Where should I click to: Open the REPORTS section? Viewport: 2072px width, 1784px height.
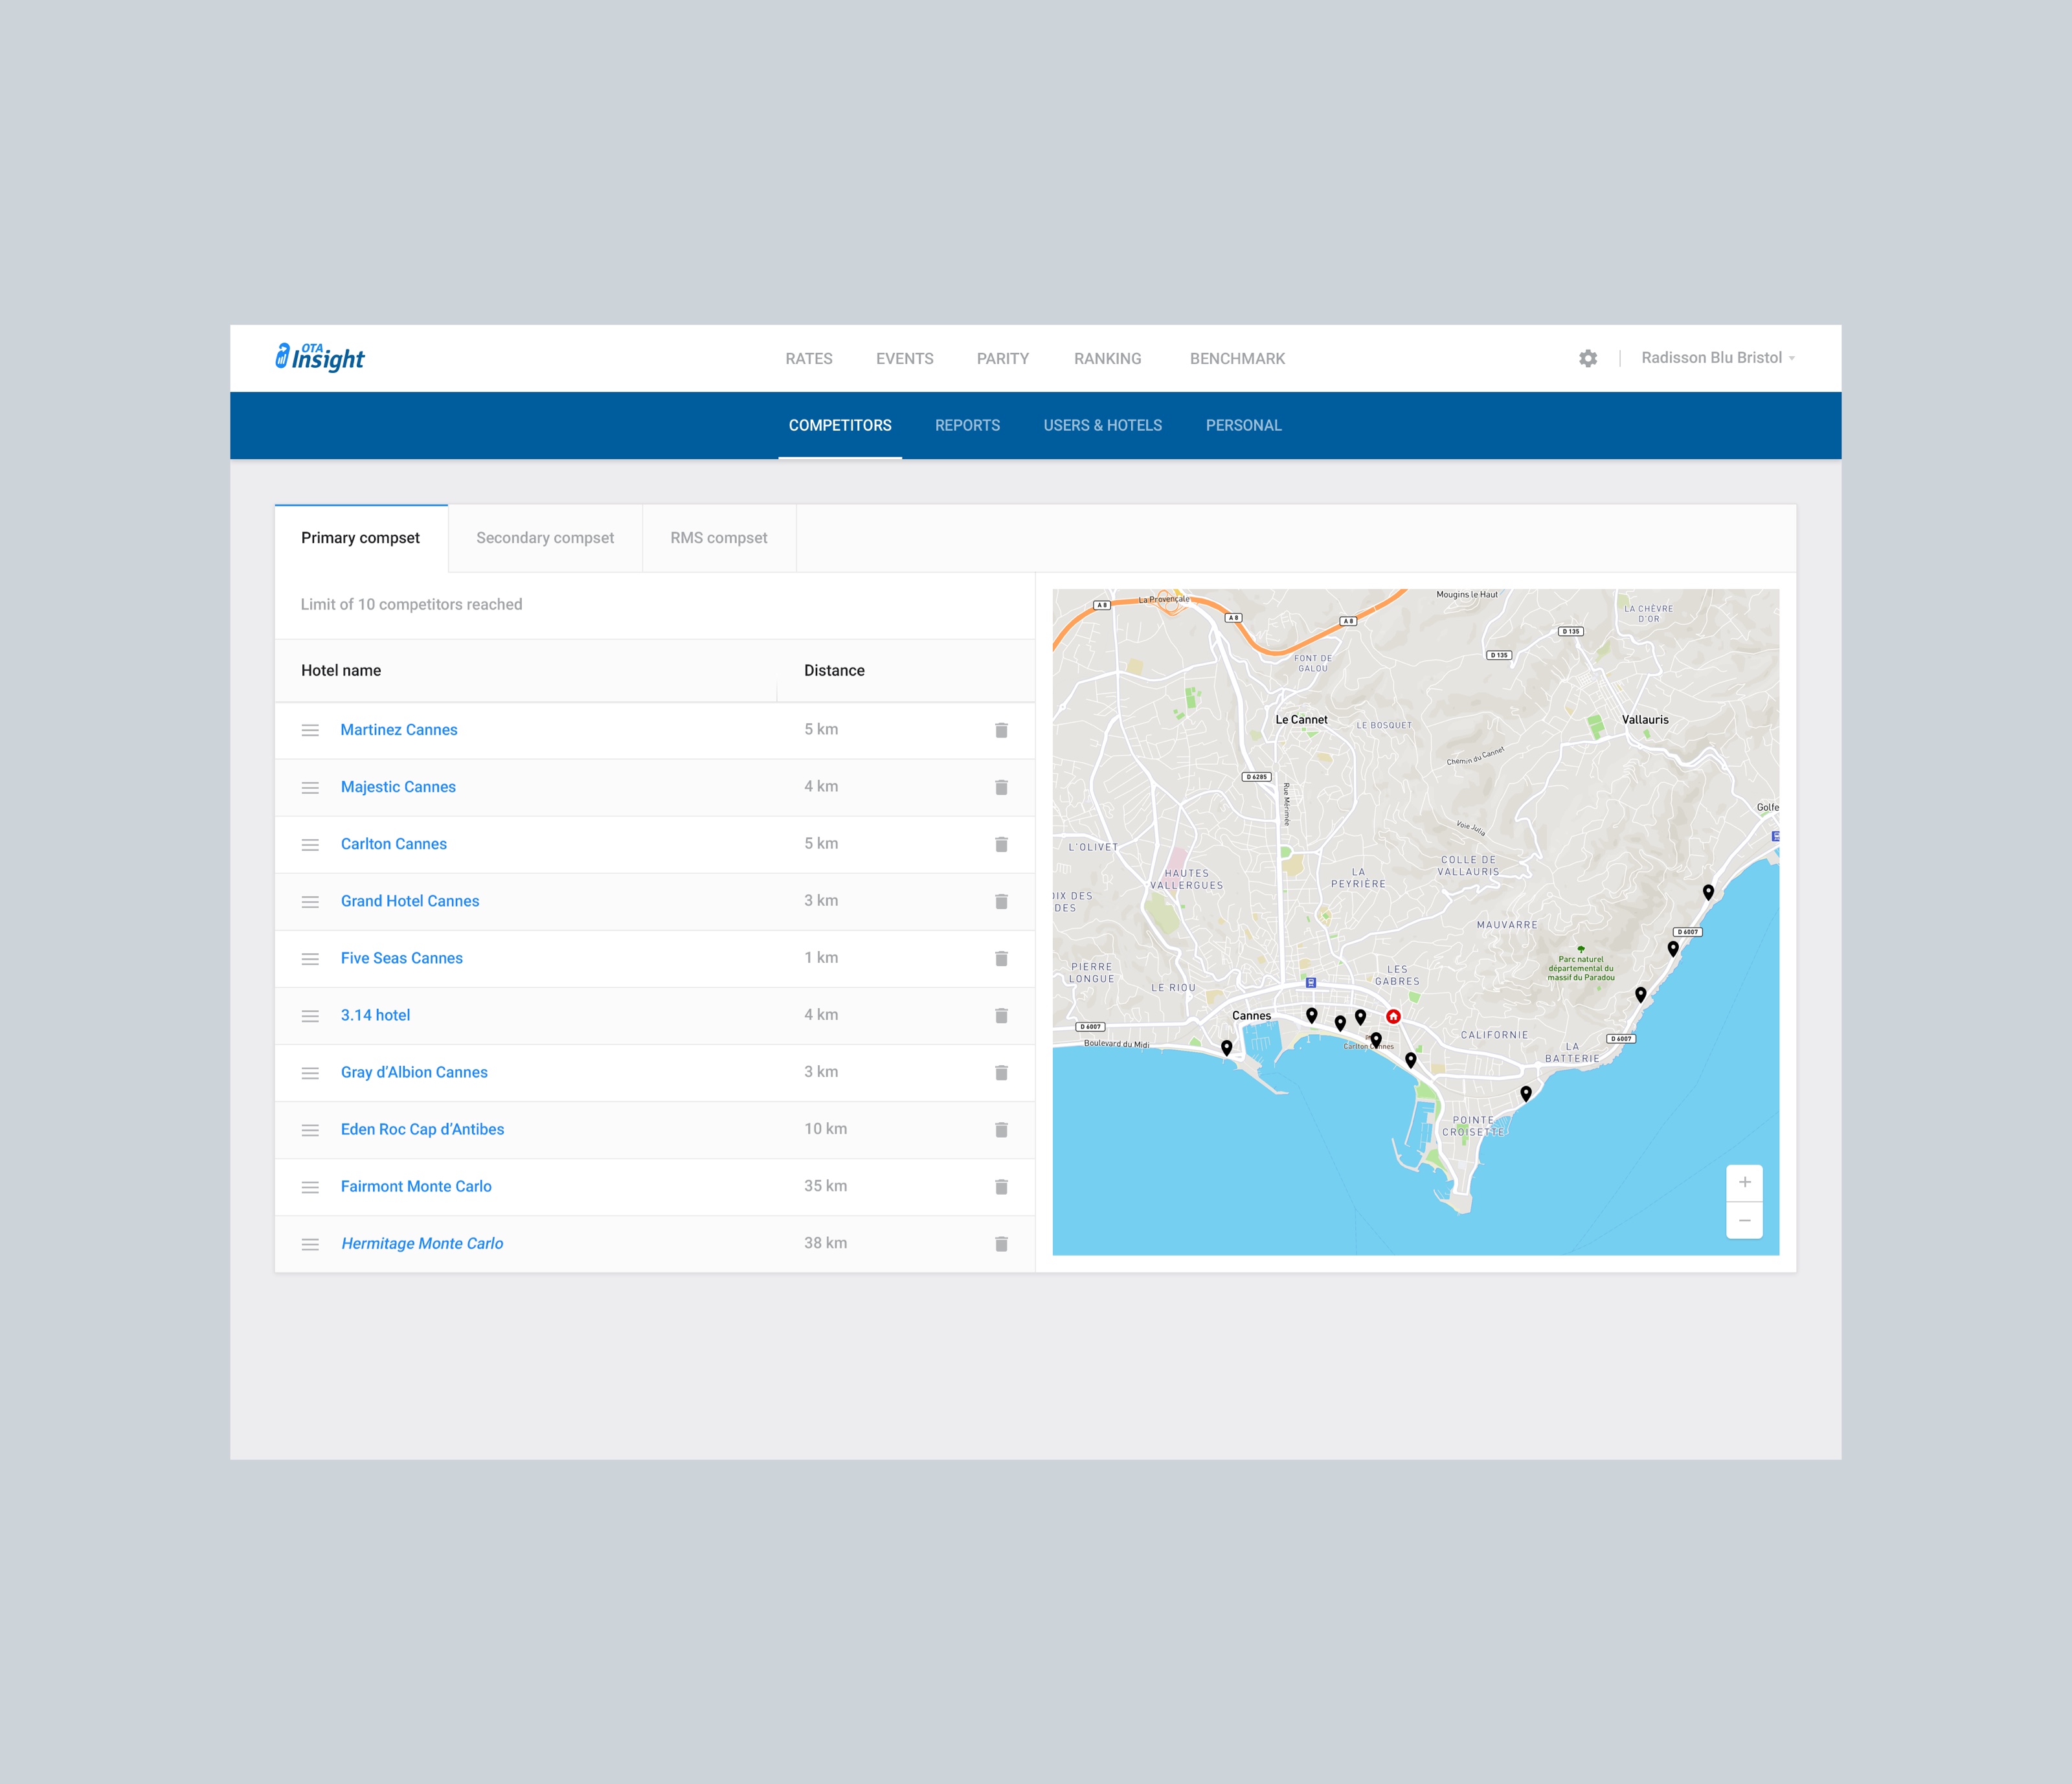click(967, 425)
